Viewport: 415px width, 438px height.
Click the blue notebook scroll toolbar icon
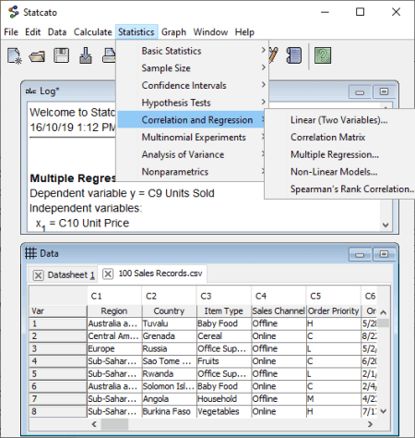[294, 55]
